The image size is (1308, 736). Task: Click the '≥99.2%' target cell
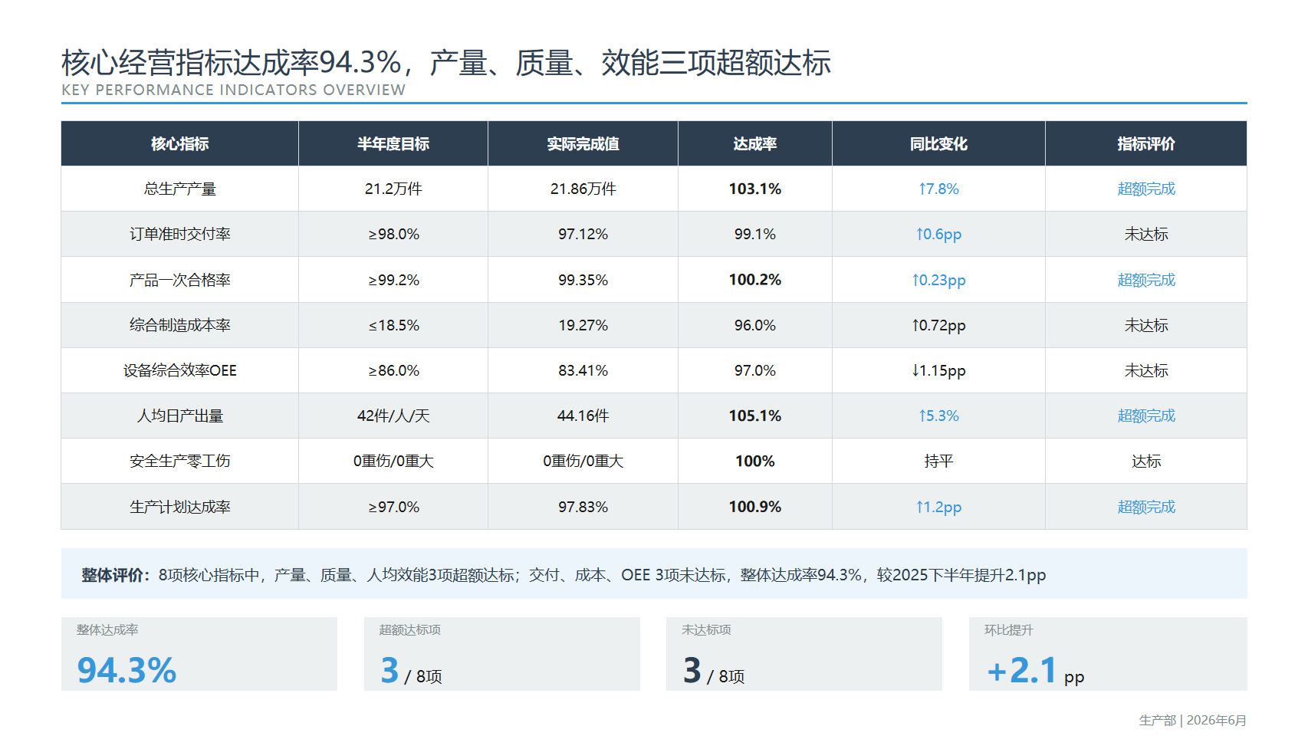point(393,280)
